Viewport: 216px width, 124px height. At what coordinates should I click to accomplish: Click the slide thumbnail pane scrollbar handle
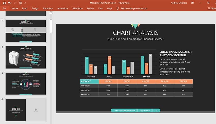51,26
